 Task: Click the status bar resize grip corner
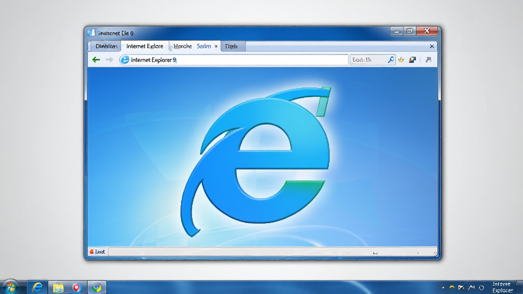pyautogui.click(x=435, y=253)
